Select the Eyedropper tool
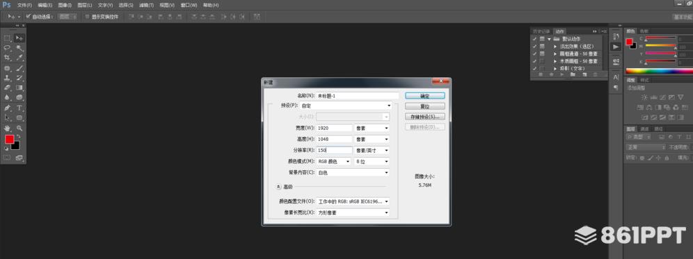 19,58
